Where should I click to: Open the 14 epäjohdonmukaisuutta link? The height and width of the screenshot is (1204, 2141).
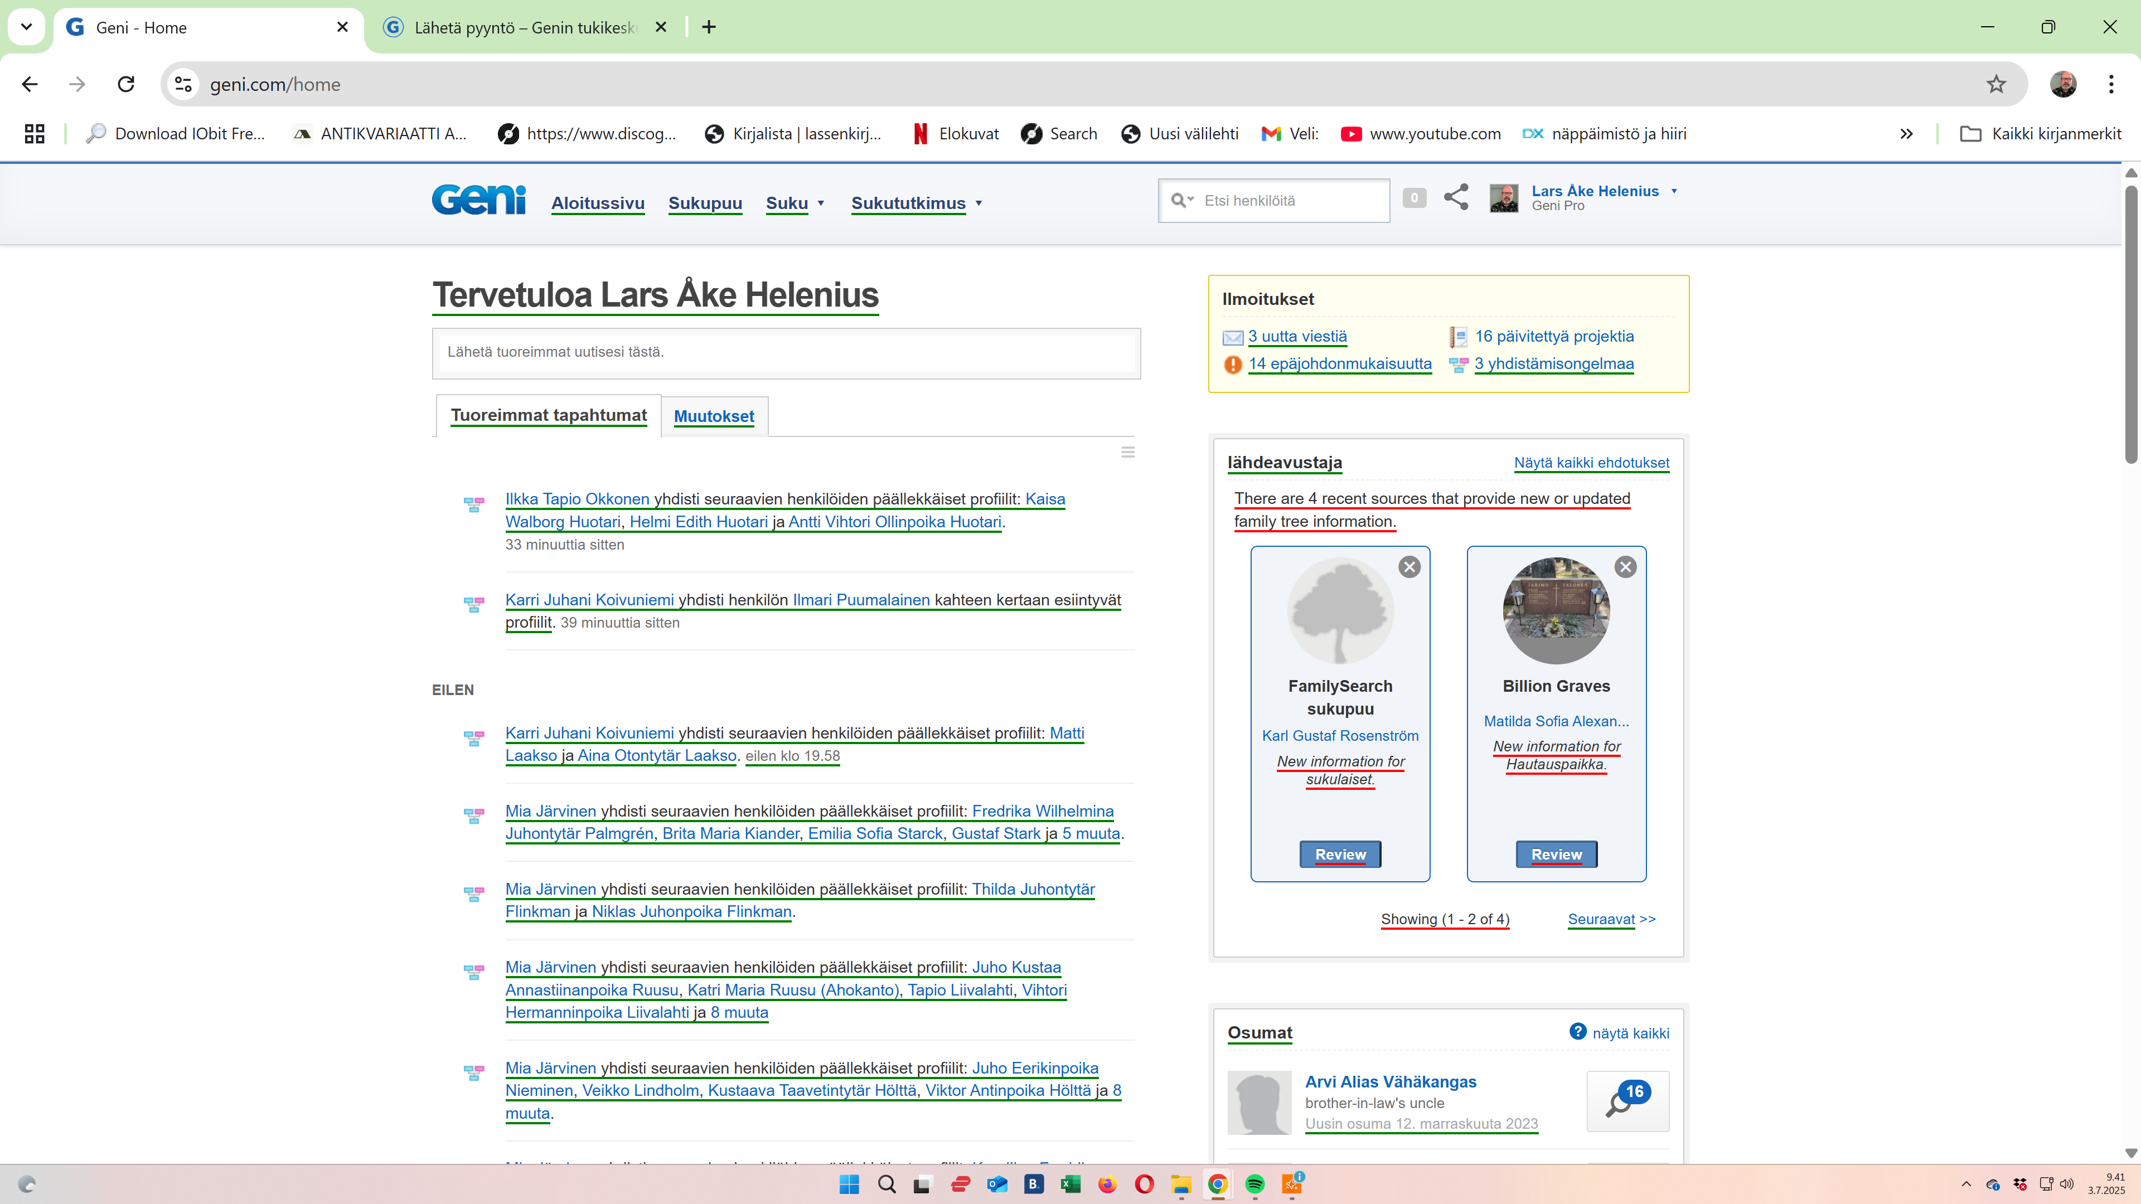point(1340,364)
